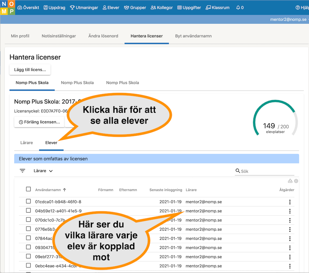Switch to Notisinställningar tab
Image resolution: width=309 pixels, height=273 pixels.
pyautogui.click(x=59, y=36)
